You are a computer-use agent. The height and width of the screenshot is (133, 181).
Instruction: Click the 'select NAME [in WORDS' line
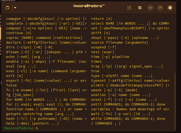130,24
